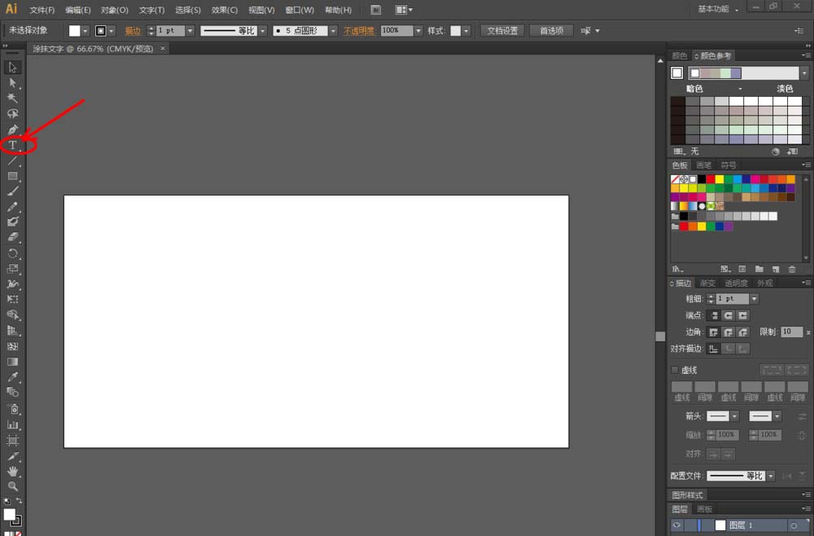
Task: Click the 文档设置 button
Action: 502,31
